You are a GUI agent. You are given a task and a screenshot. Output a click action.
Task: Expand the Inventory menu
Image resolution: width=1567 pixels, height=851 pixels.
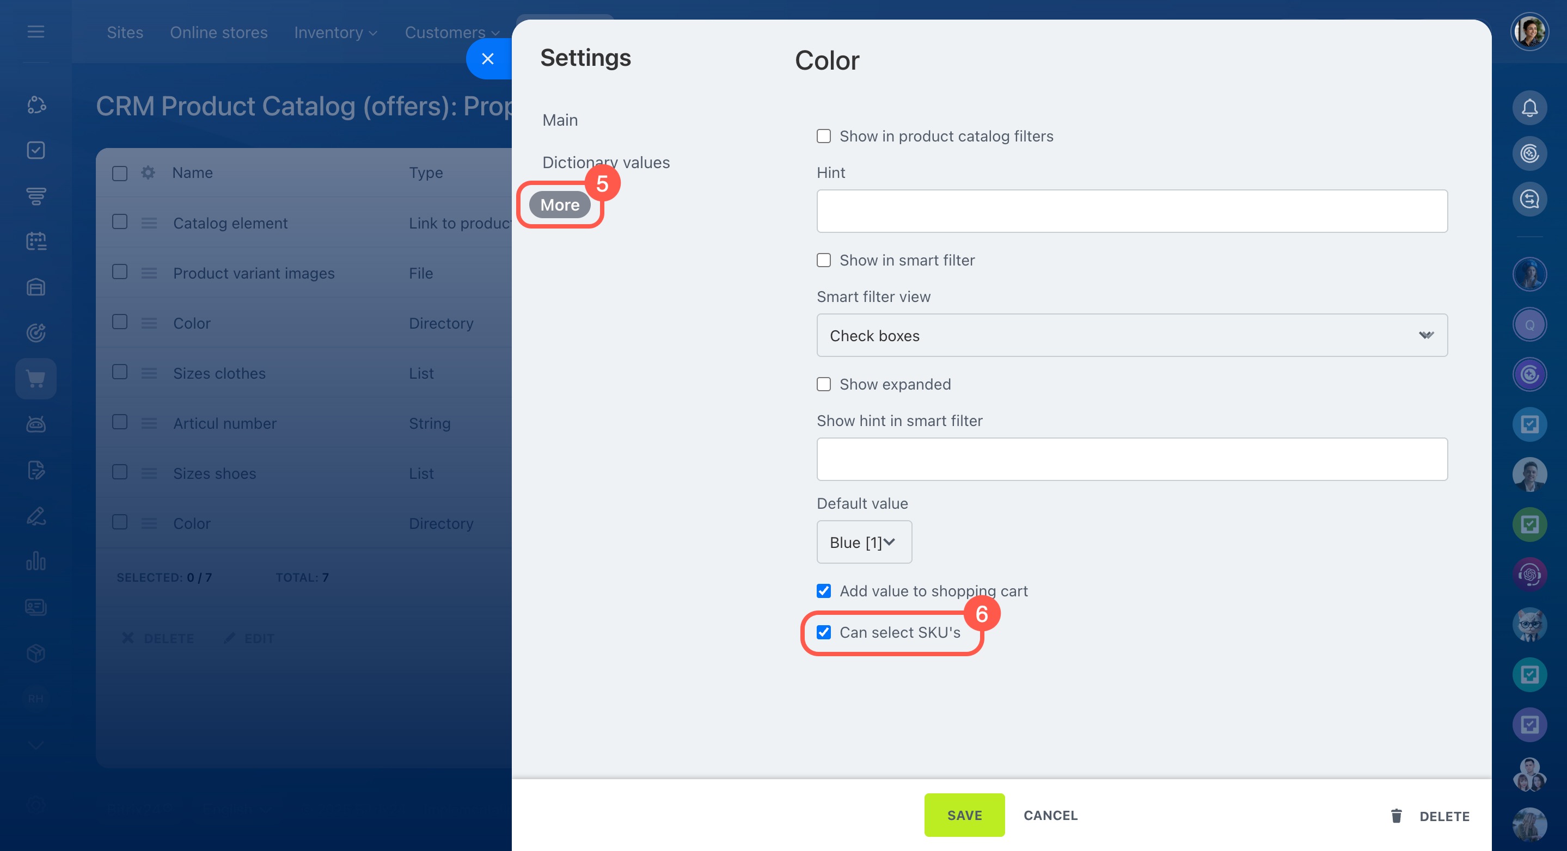coord(335,32)
